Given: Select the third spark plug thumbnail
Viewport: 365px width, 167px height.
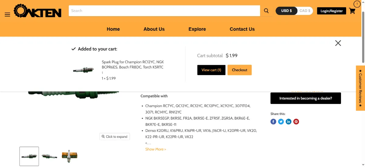Looking at the screenshot, I should pos(70,156).
